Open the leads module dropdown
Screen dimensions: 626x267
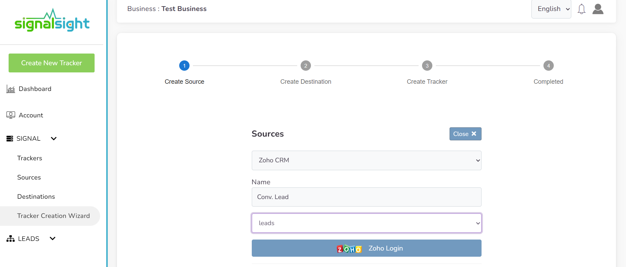coord(366,223)
